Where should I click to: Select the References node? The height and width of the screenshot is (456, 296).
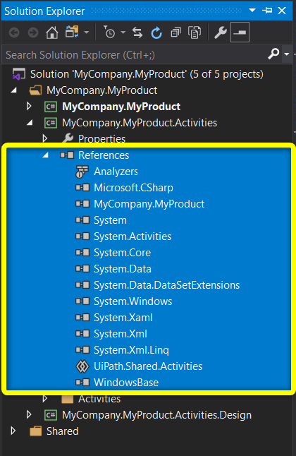tap(104, 155)
